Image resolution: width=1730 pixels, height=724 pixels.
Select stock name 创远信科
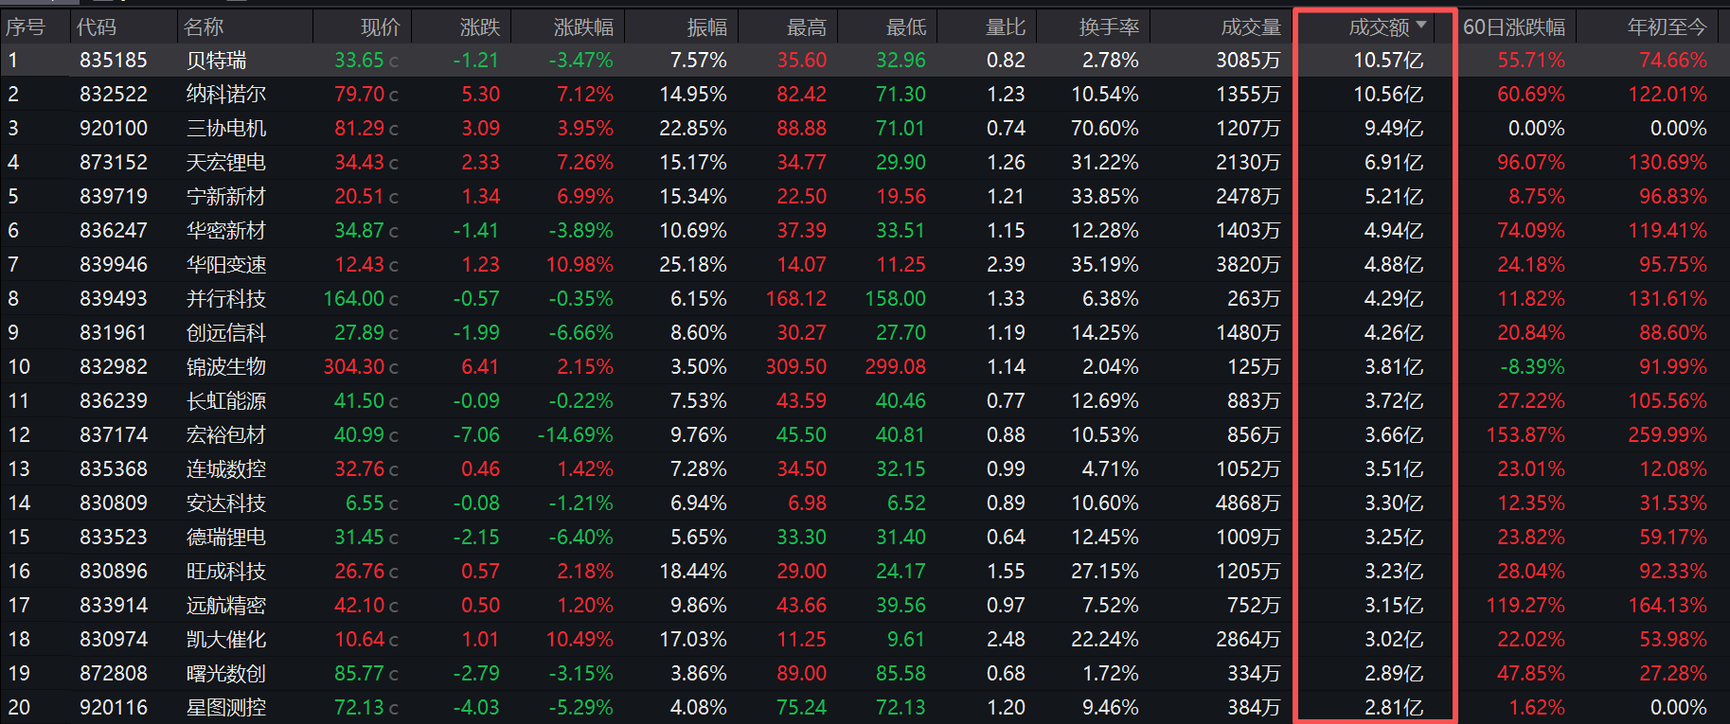(226, 333)
